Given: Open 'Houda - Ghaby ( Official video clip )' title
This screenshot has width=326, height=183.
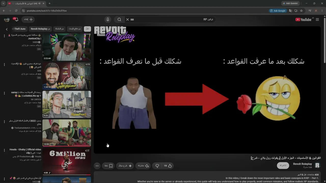Looking at the screenshot, I should coord(25,151).
